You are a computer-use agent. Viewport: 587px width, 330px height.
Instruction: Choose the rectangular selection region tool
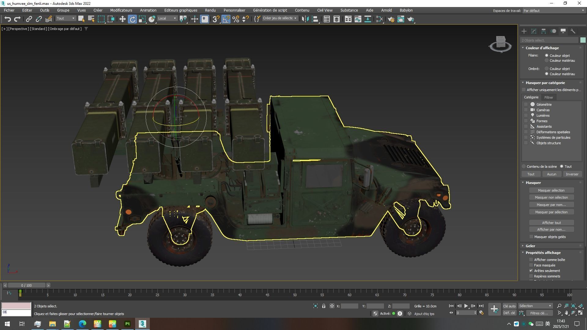click(x=101, y=19)
